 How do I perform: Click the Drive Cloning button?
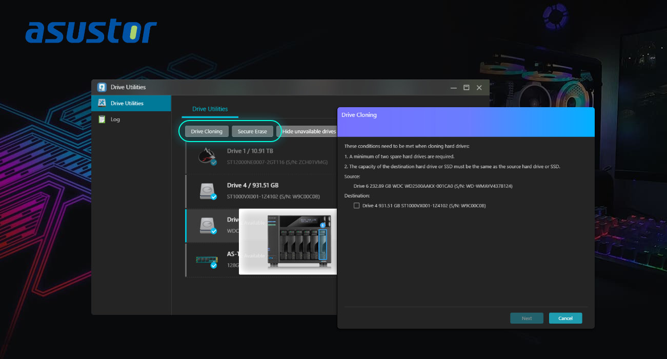207,132
